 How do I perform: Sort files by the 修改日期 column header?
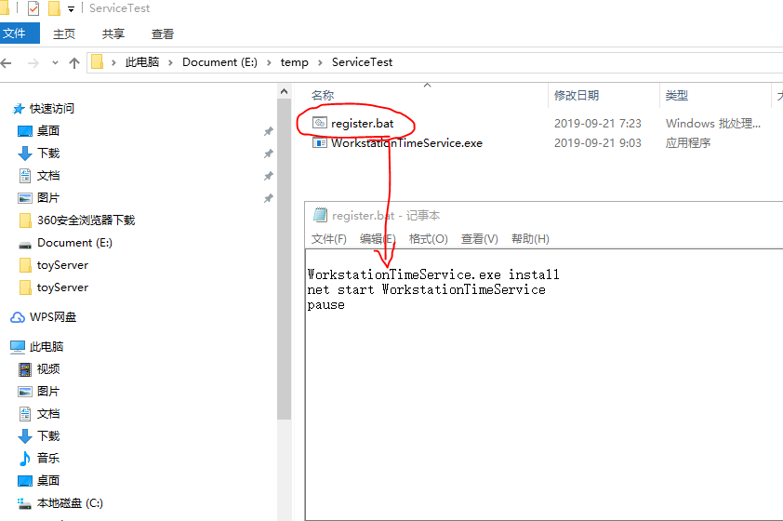[x=577, y=96]
